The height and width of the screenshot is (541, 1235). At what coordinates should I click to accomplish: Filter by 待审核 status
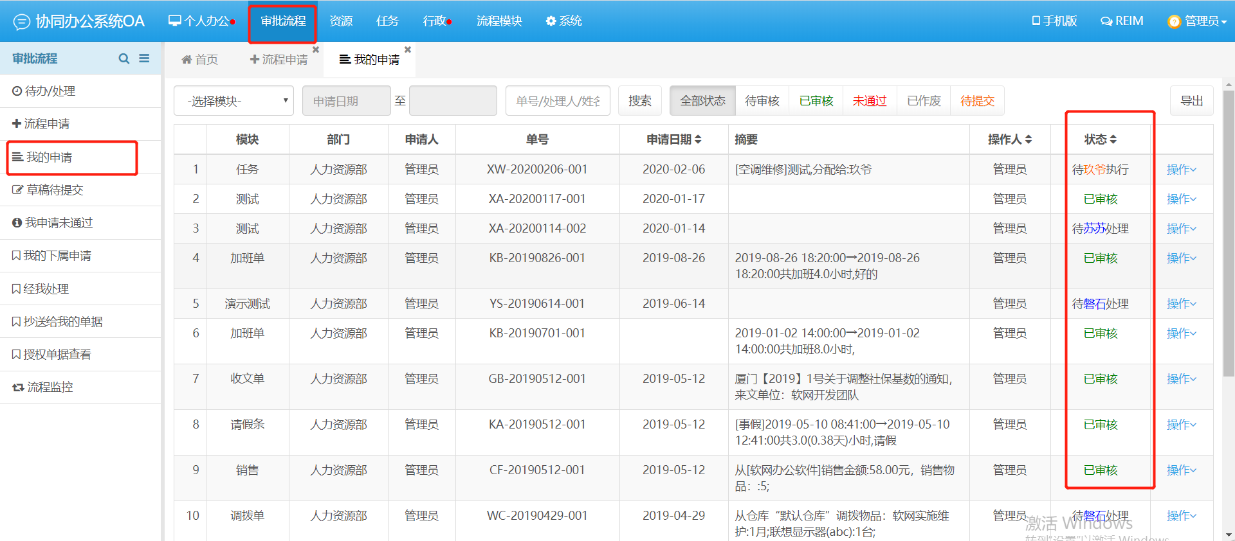pyautogui.click(x=762, y=101)
